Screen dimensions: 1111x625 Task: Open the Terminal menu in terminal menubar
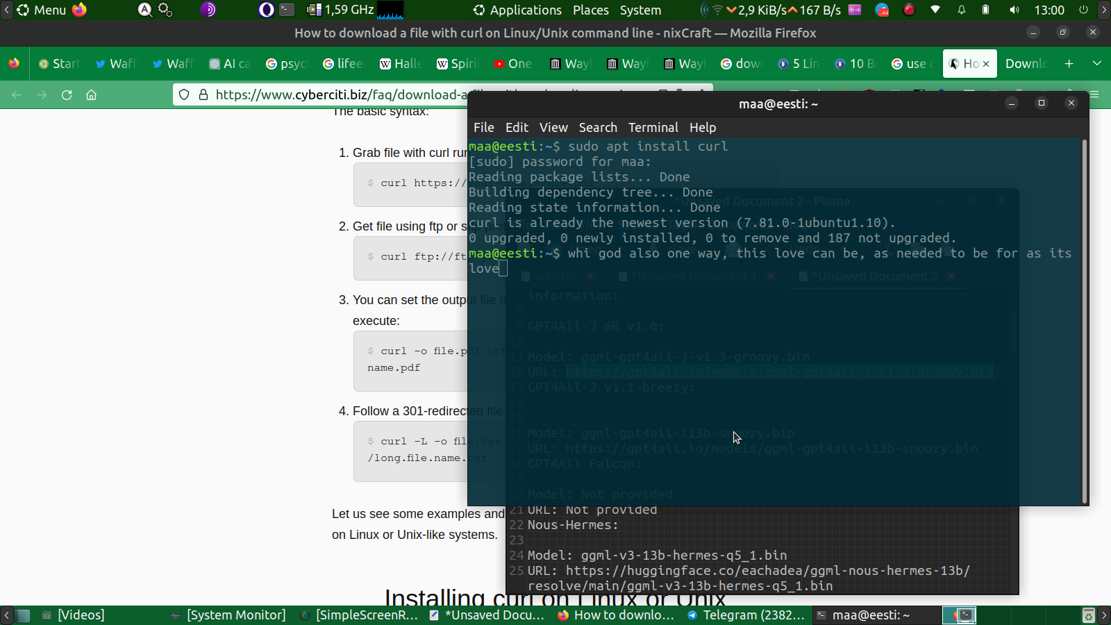(x=653, y=128)
